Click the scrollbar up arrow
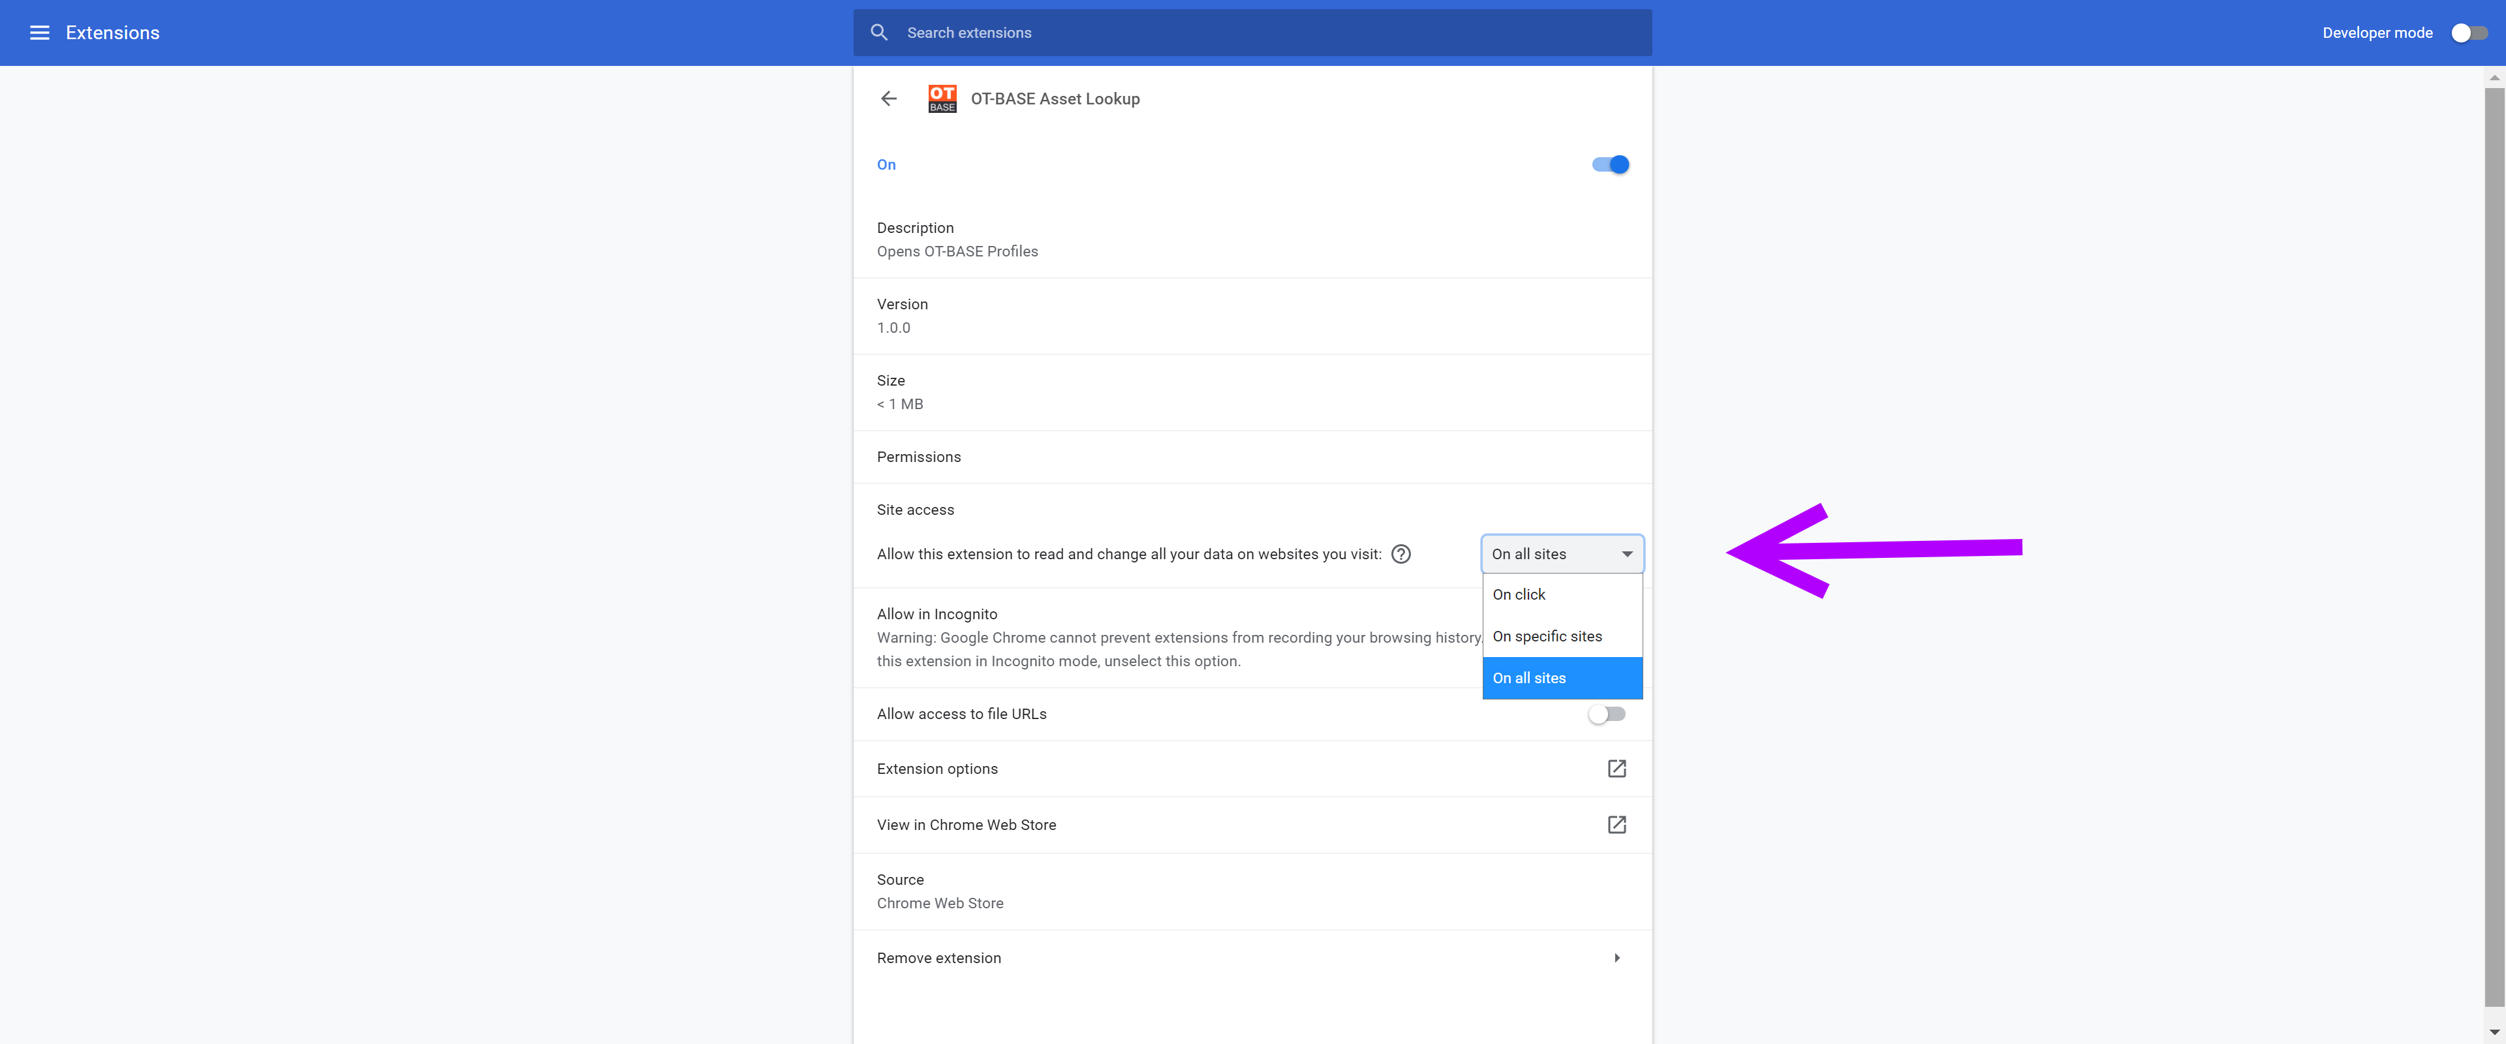Image resolution: width=2506 pixels, height=1044 pixels. click(2494, 77)
